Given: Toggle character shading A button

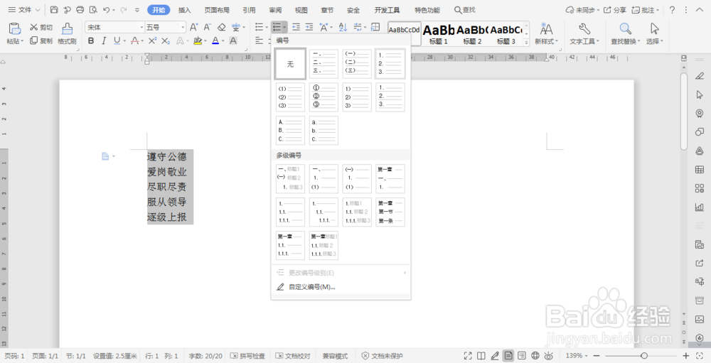Looking at the screenshot, I should click(233, 40).
